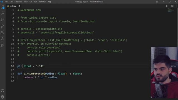Open the Help menu
Screen dimensions: 178x100
click(49, 2)
